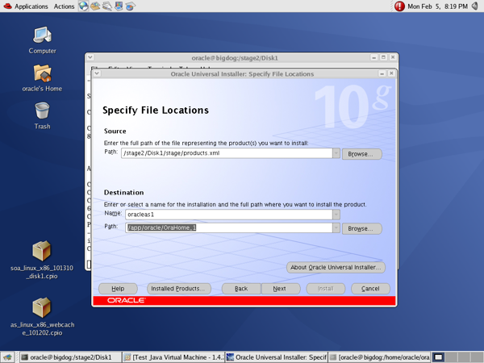Click the red update alert icon
484x363 pixels.
pyautogui.click(x=399, y=6)
